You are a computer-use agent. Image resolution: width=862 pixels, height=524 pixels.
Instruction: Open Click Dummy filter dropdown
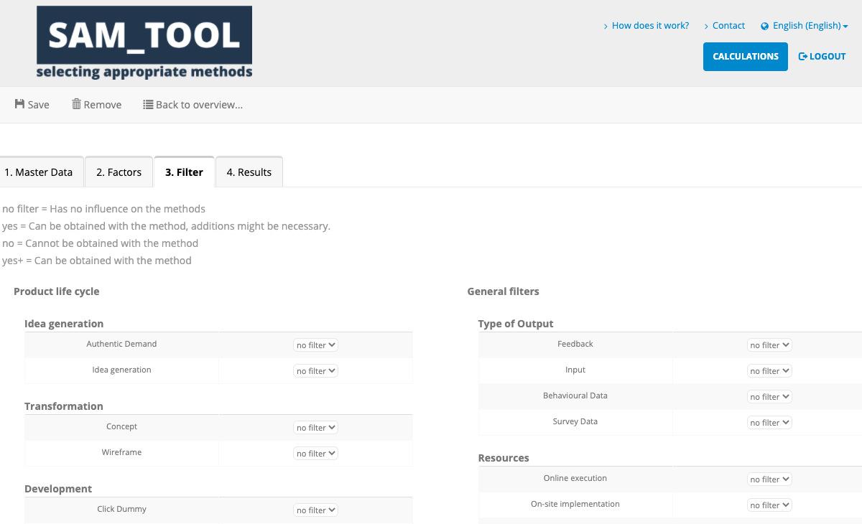coord(316,510)
